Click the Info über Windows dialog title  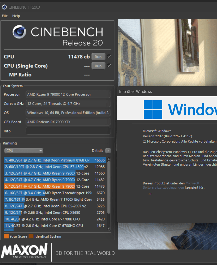coord(135,92)
